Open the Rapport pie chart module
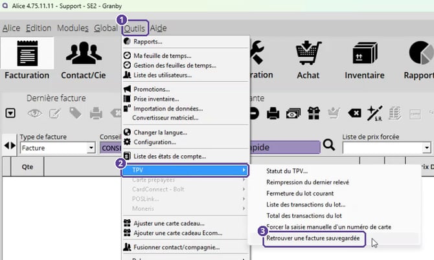This screenshot has width=434, height=260. coord(420,60)
